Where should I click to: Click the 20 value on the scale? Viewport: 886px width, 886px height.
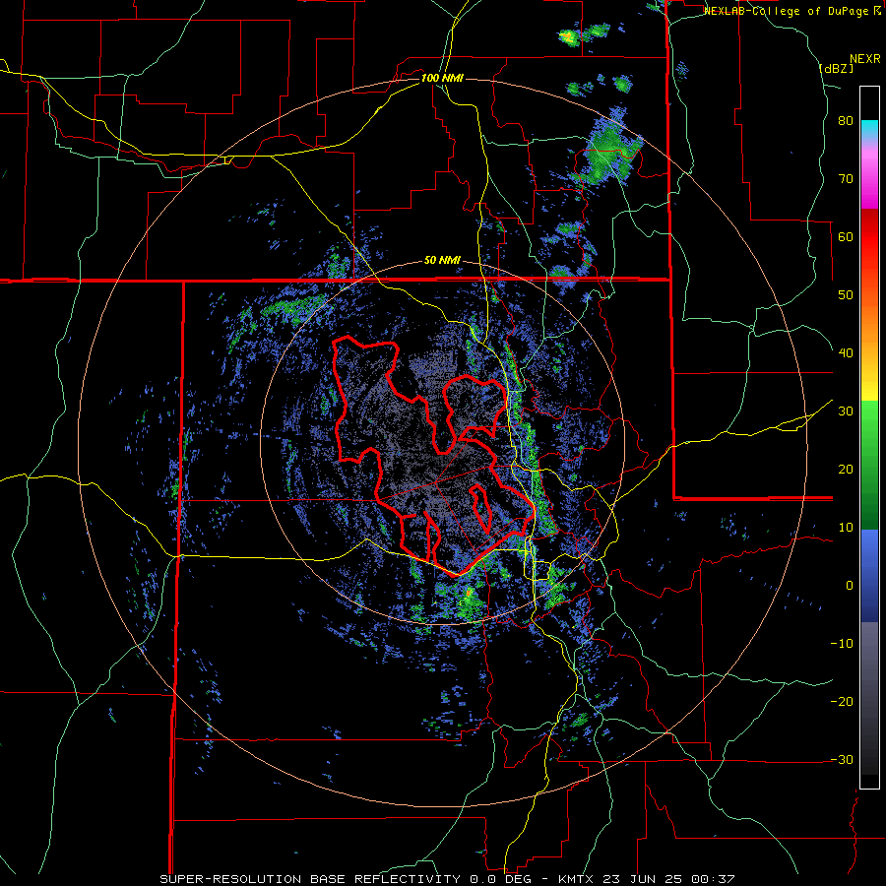(x=846, y=470)
